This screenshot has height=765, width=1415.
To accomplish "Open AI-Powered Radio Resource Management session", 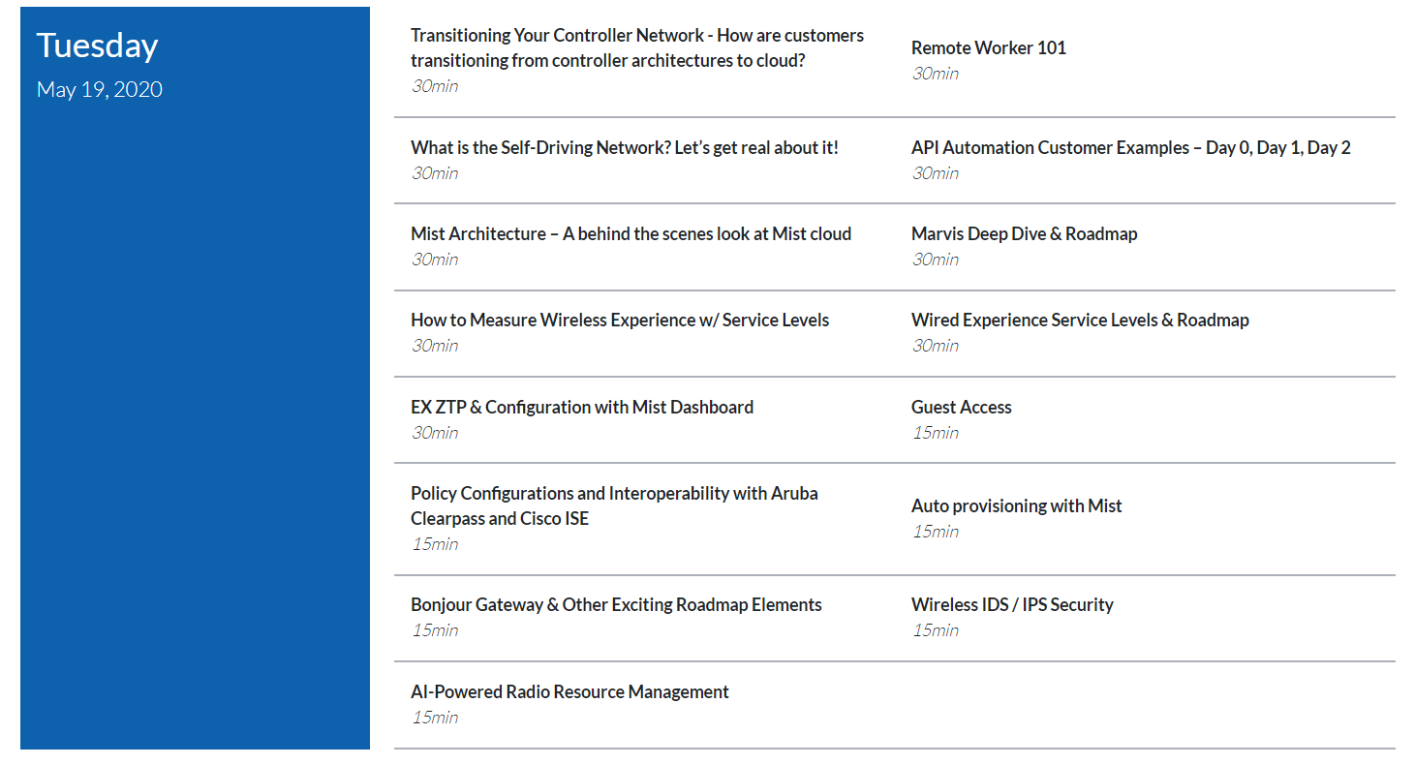I will pos(569,691).
